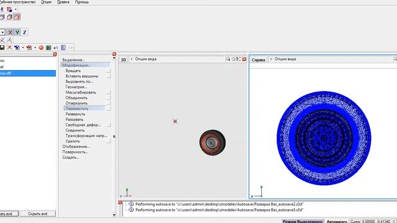Select the Вращать command
Image resolution: width=397 pixels, height=223 pixels.
tap(73, 71)
